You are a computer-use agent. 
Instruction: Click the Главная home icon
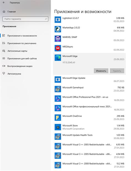pos(4,12)
